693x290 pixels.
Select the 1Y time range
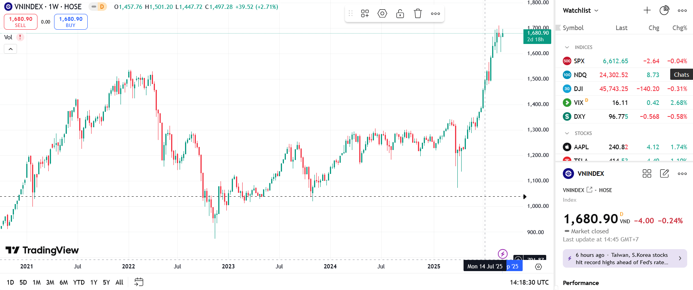[94, 282]
